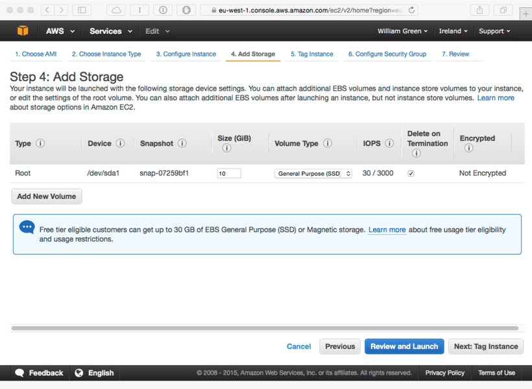The height and width of the screenshot is (389, 532).
Task: Show info for the Snapshot column
Action: click(x=182, y=143)
